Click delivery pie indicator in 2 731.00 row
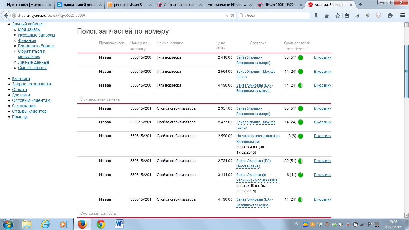Image resolution: width=409 pixels, height=230 pixels. [x=301, y=161]
